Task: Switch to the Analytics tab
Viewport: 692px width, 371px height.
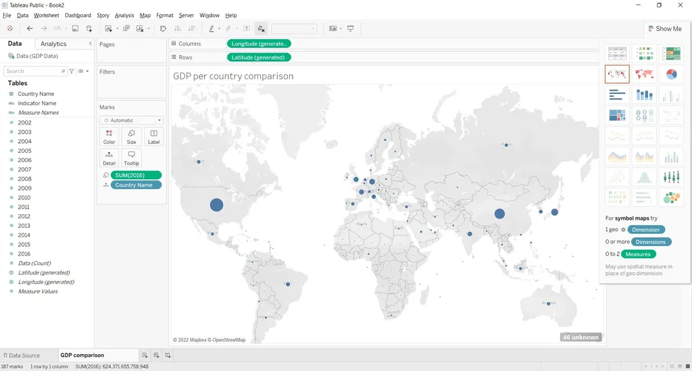Action: tap(53, 44)
